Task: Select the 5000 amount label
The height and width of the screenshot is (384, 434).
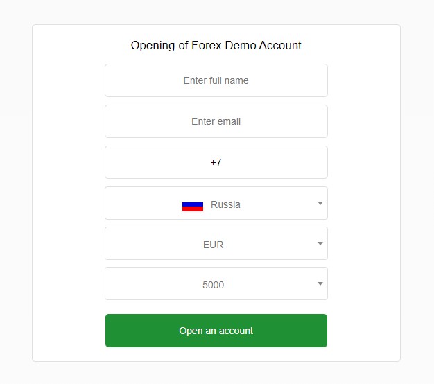Action: coord(213,285)
